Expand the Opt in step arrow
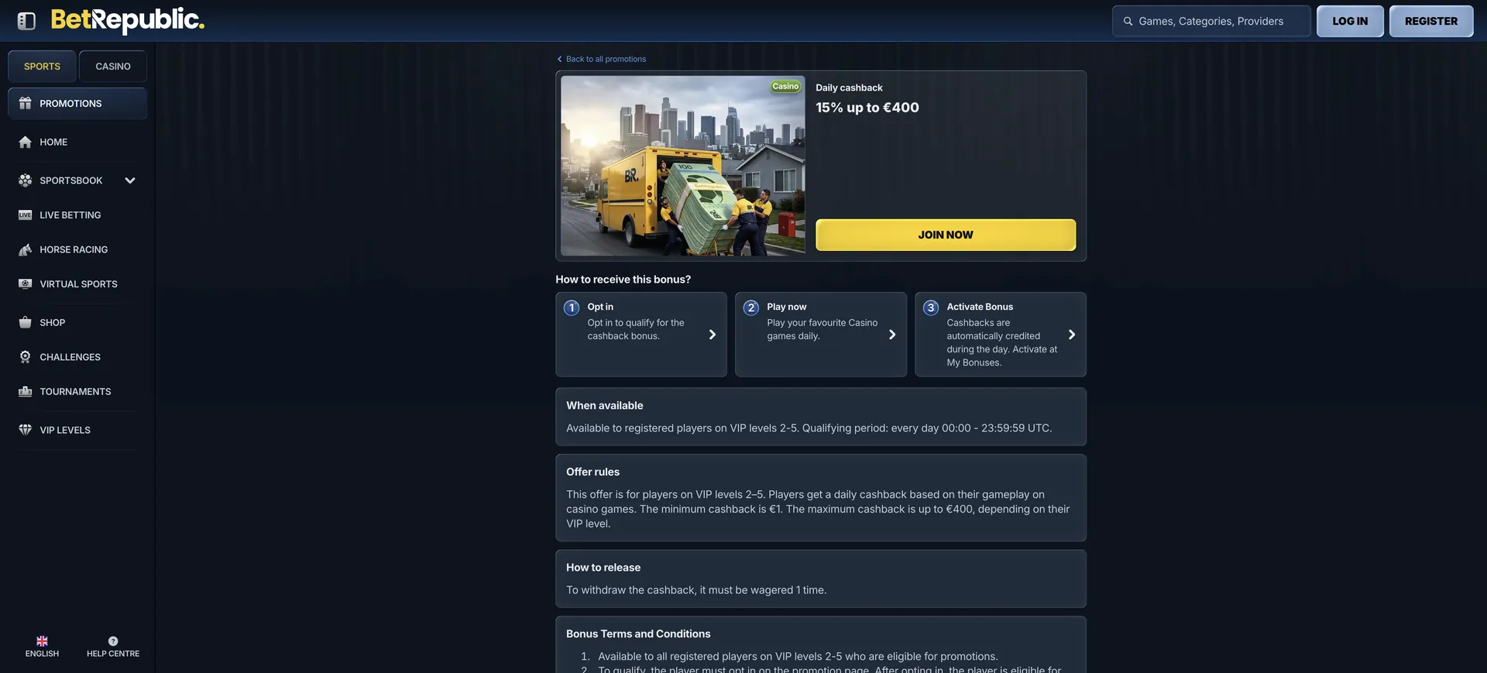 [x=713, y=335]
